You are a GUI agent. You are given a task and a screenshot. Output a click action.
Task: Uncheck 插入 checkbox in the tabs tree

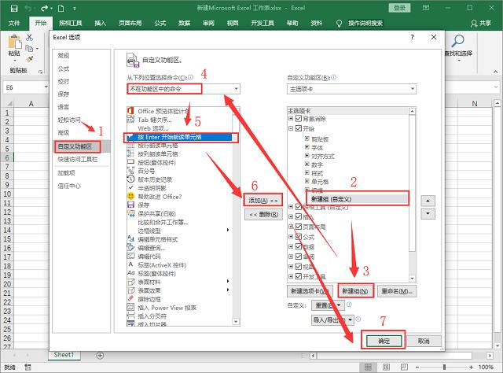[x=299, y=216]
